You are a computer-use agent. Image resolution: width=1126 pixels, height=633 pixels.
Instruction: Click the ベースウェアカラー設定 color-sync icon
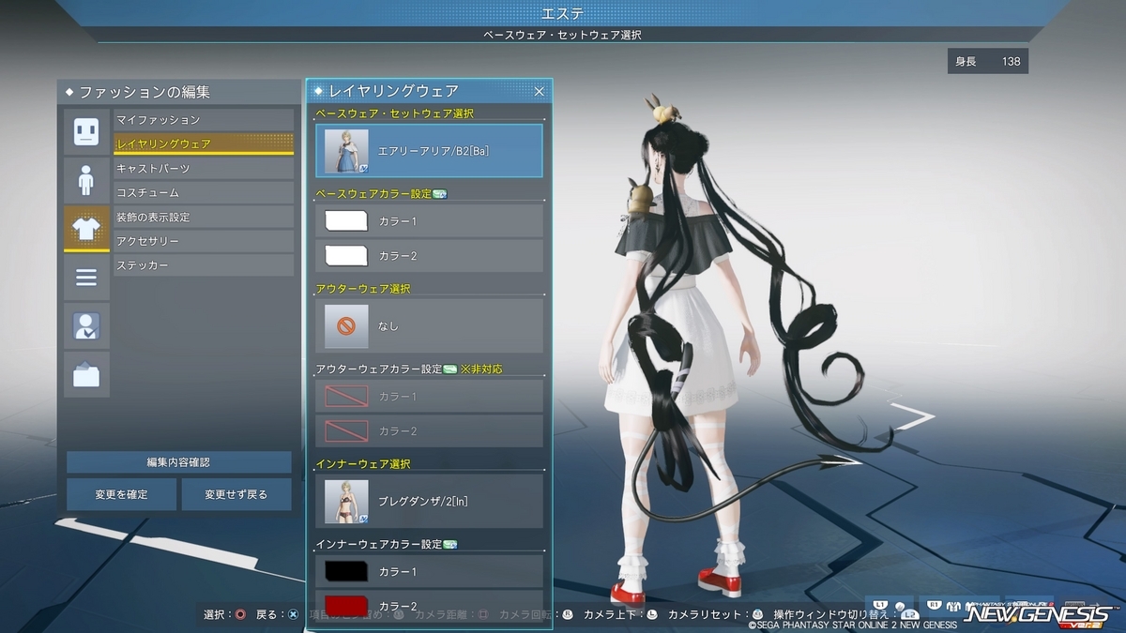438,194
